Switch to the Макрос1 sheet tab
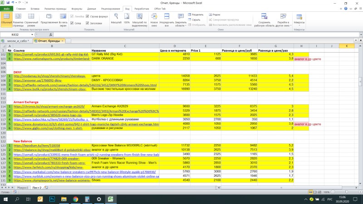This screenshot has width=363, height=204. pyautogui.click(x=23, y=188)
